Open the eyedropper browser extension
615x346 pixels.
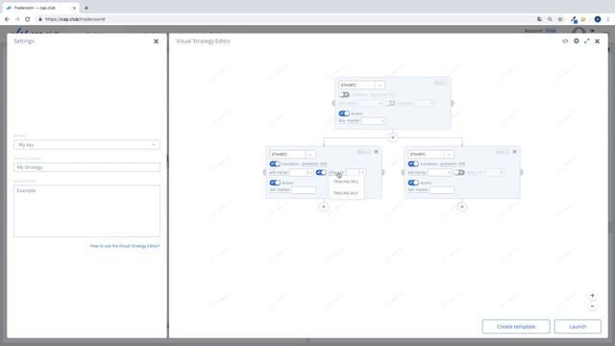click(x=574, y=19)
